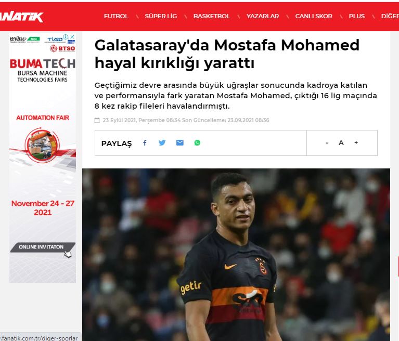Image resolution: width=399 pixels, height=341 pixels.
Task: Share article via Twitter bird icon
Action: [x=162, y=142]
